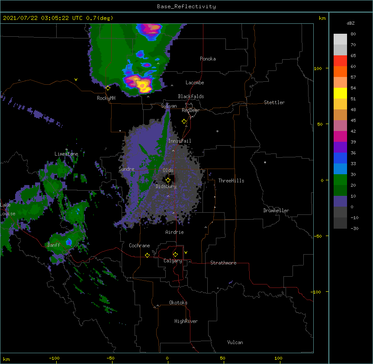Click the dBZ legend heading
The height and width of the screenshot is (364, 373).
point(350,23)
